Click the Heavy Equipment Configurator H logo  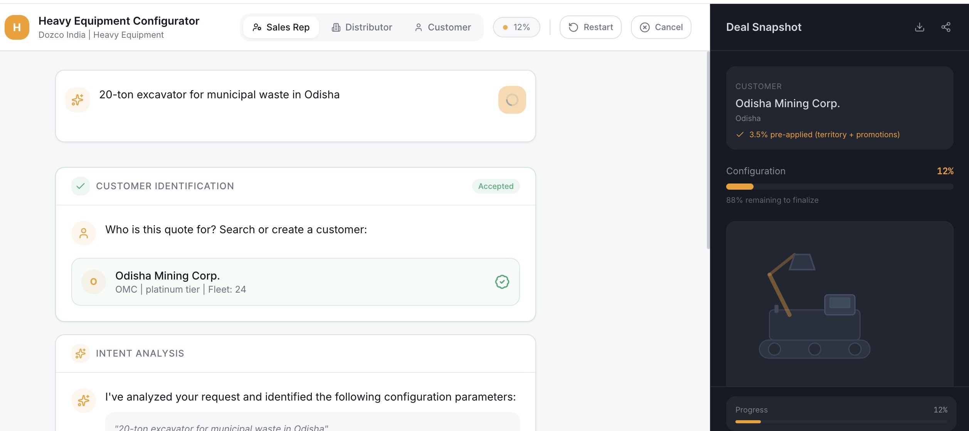pyautogui.click(x=16, y=27)
